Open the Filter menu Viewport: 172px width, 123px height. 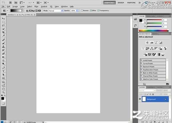(x=36, y=7)
